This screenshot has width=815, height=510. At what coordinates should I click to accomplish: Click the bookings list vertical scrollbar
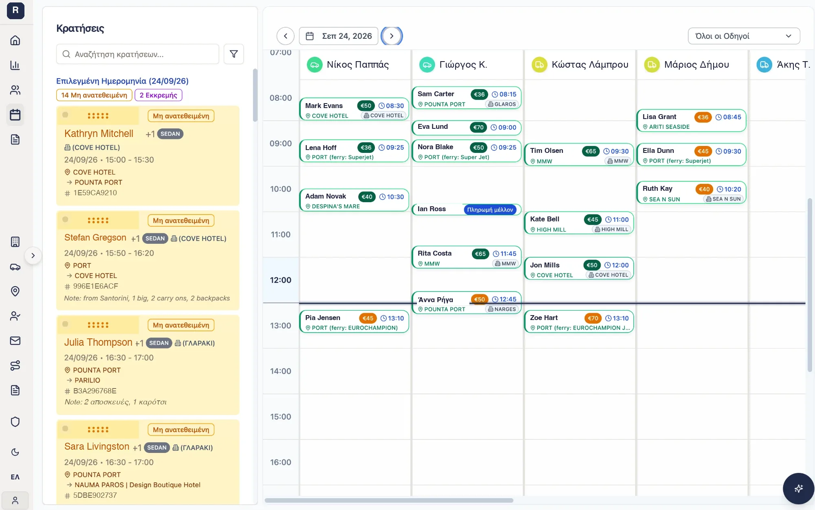point(255,95)
